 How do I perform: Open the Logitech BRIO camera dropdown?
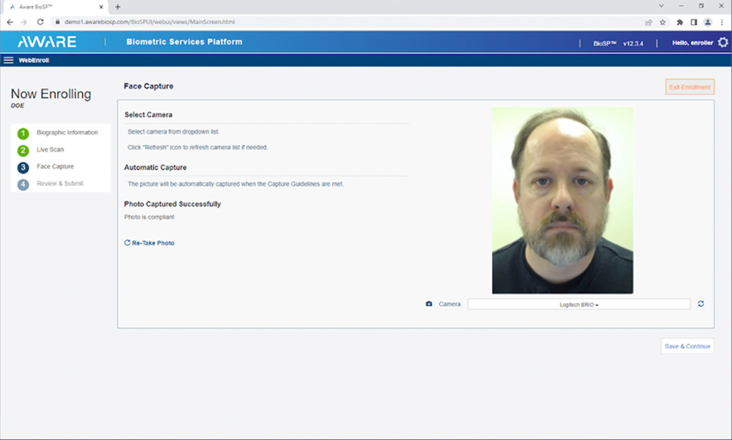click(x=579, y=303)
